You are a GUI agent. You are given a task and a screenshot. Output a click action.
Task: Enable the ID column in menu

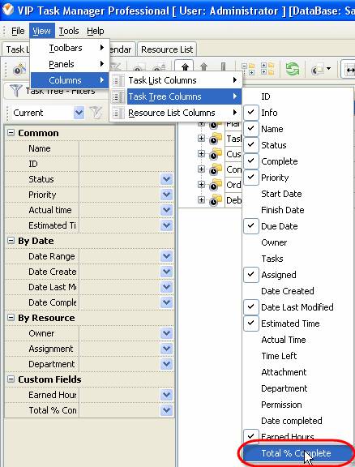[x=297, y=96]
